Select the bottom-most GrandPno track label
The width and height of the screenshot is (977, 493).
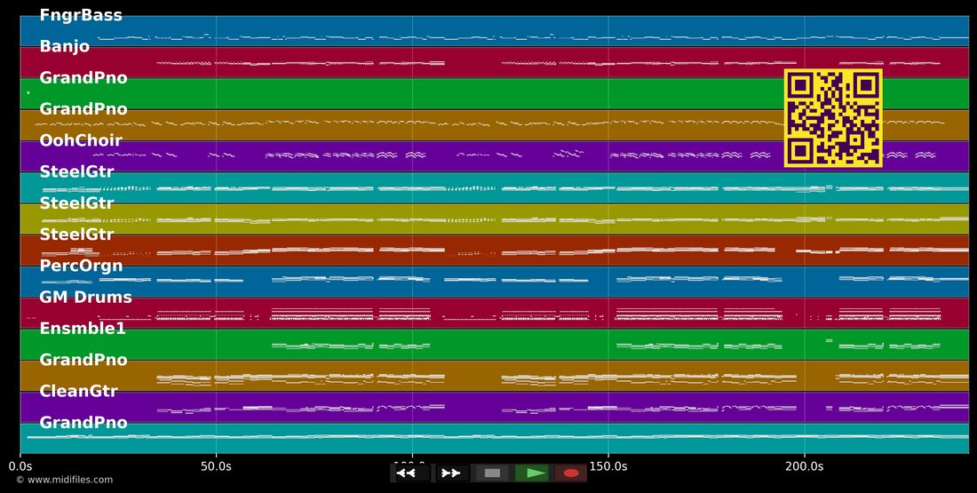pyautogui.click(x=83, y=423)
